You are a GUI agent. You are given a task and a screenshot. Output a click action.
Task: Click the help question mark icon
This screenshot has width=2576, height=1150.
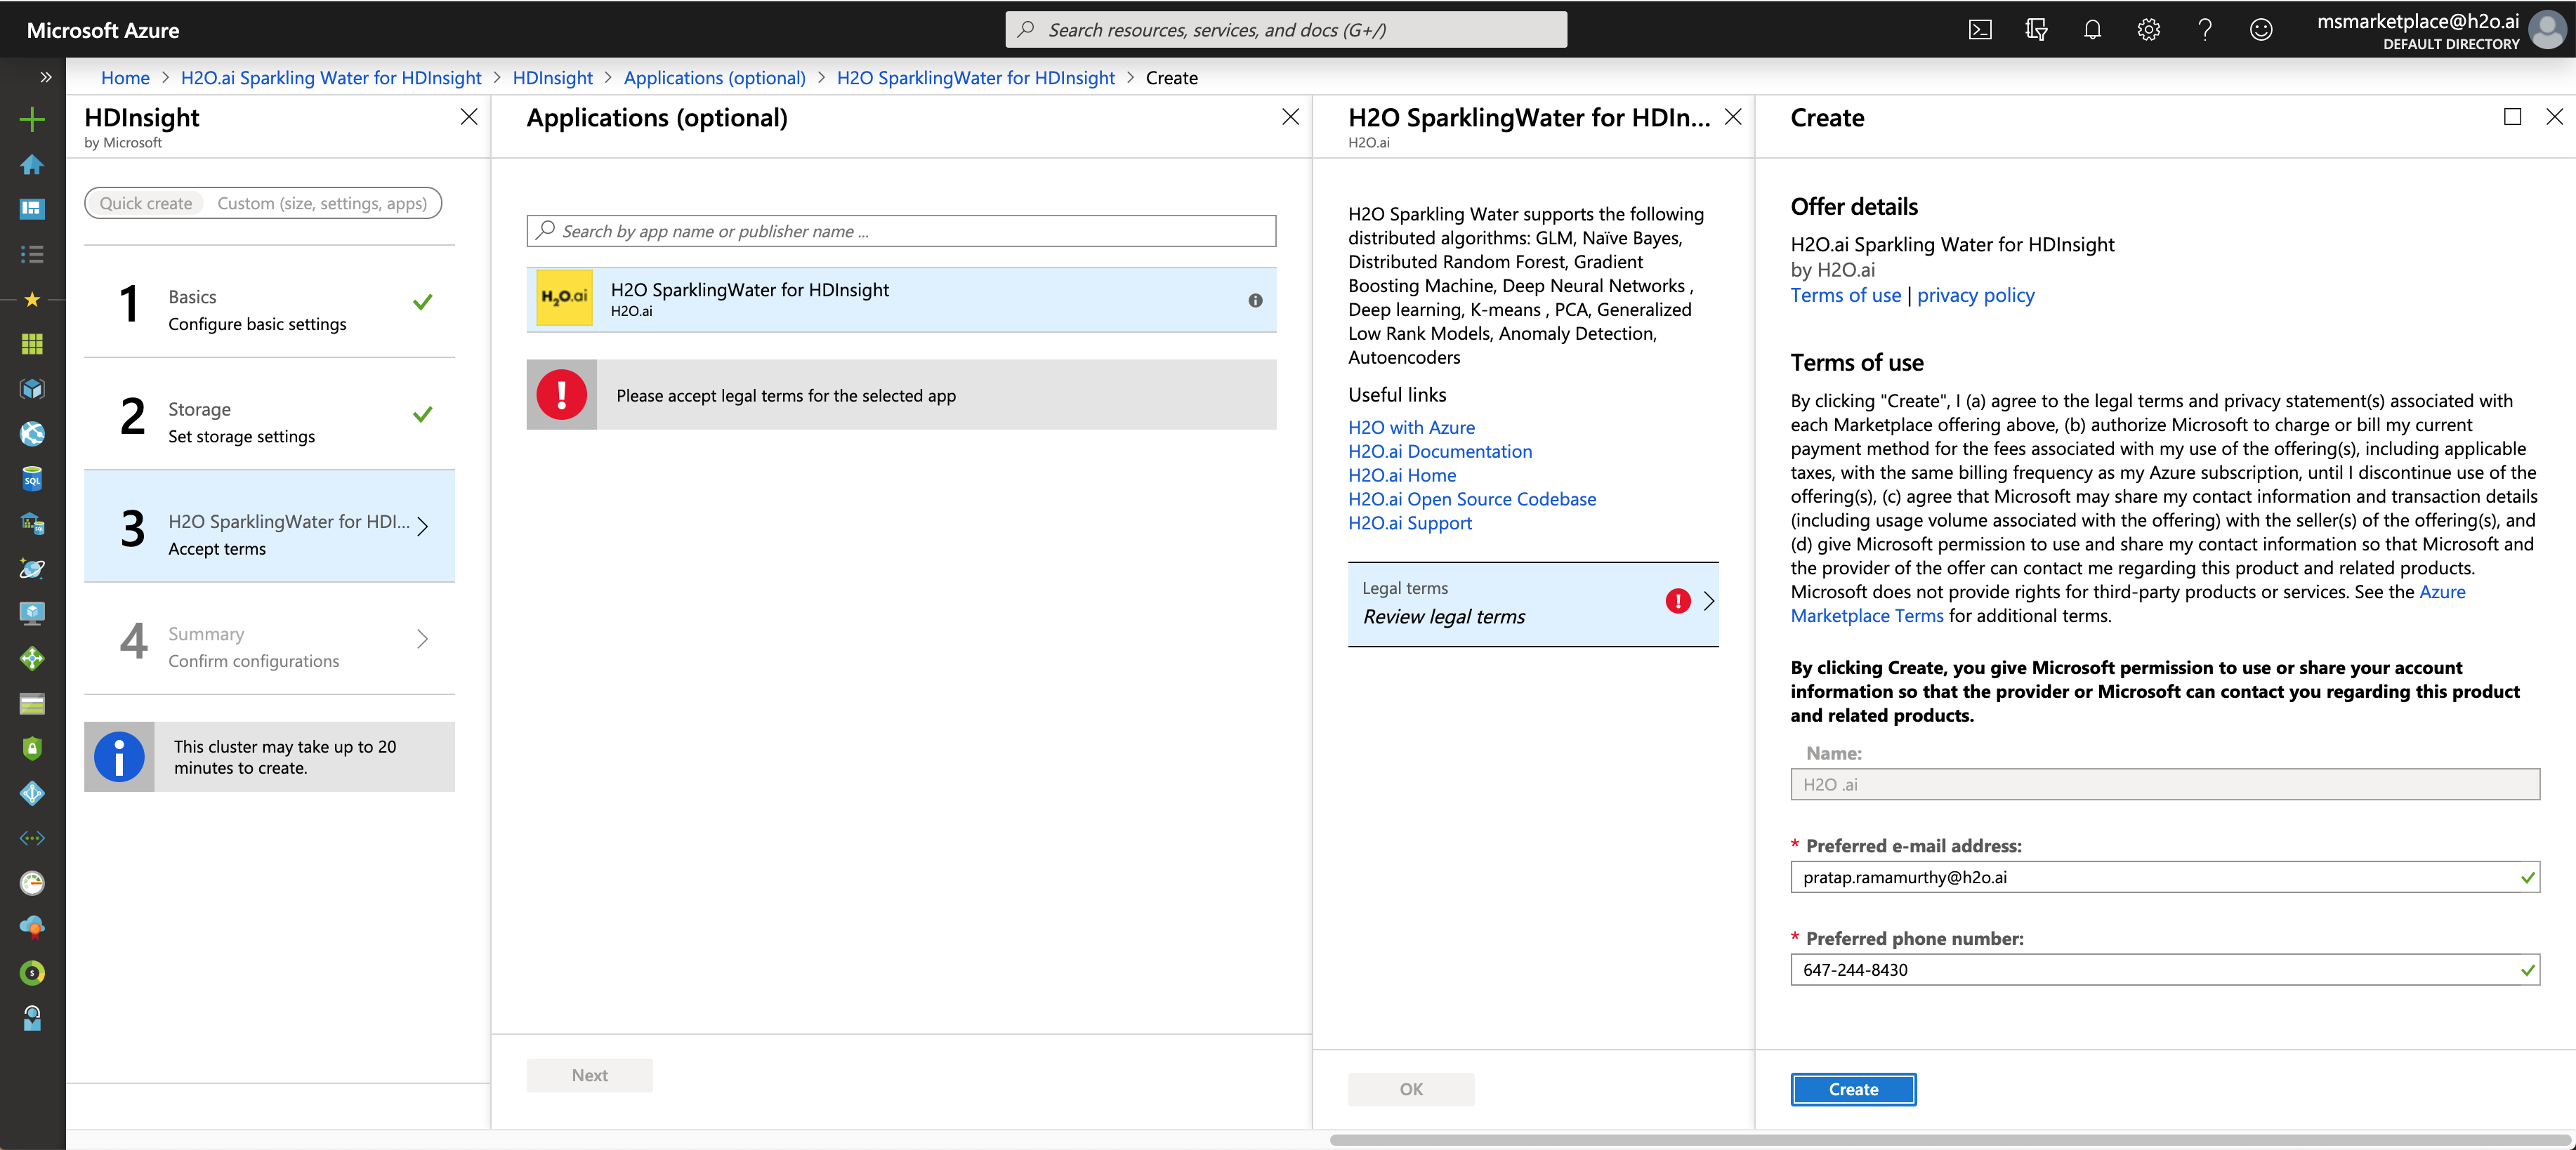[x=2204, y=30]
